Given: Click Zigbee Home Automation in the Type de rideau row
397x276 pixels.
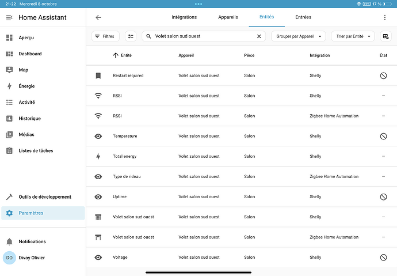Looking at the screenshot, I should tap(334, 176).
